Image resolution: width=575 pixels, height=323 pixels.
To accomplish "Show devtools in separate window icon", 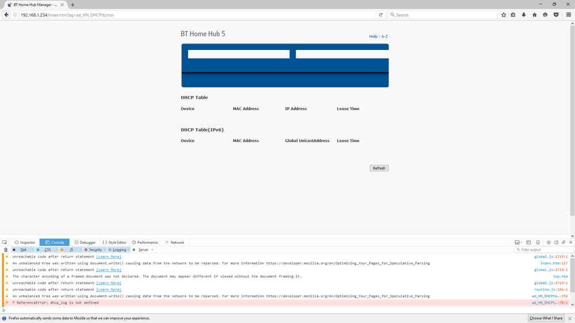I will tap(563, 243).
